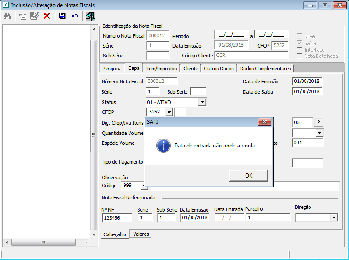Toggle the NF-e checkbox
349x260 pixels.
coord(299,36)
